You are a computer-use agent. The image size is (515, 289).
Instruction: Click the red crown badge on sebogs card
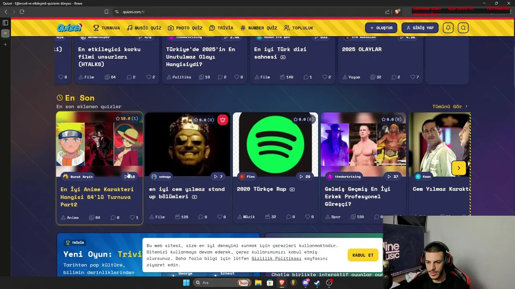[x=222, y=120]
